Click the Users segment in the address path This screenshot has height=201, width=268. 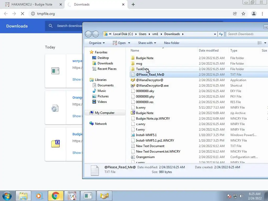click(143, 34)
